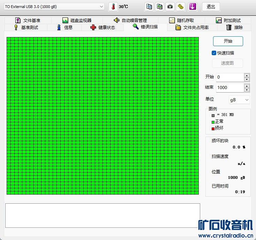Click the 磁盘监视器 chart icon

coord(65,20)
